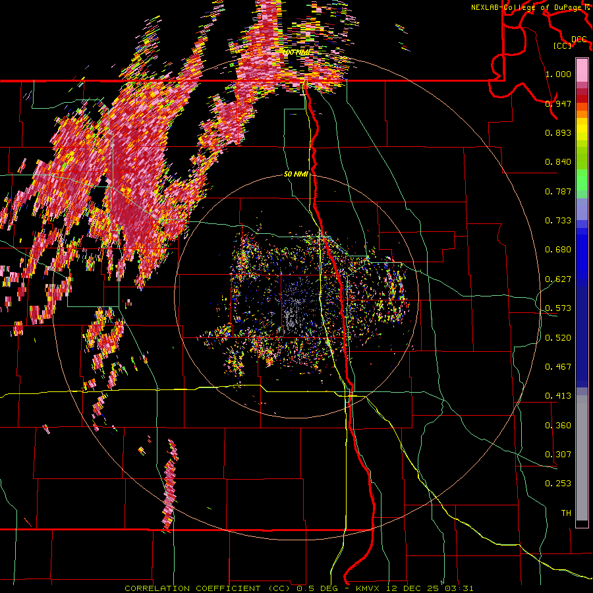Select the 0.573 scale value
This screenshot has height=593, width=593.
click(x=558, y=308)
